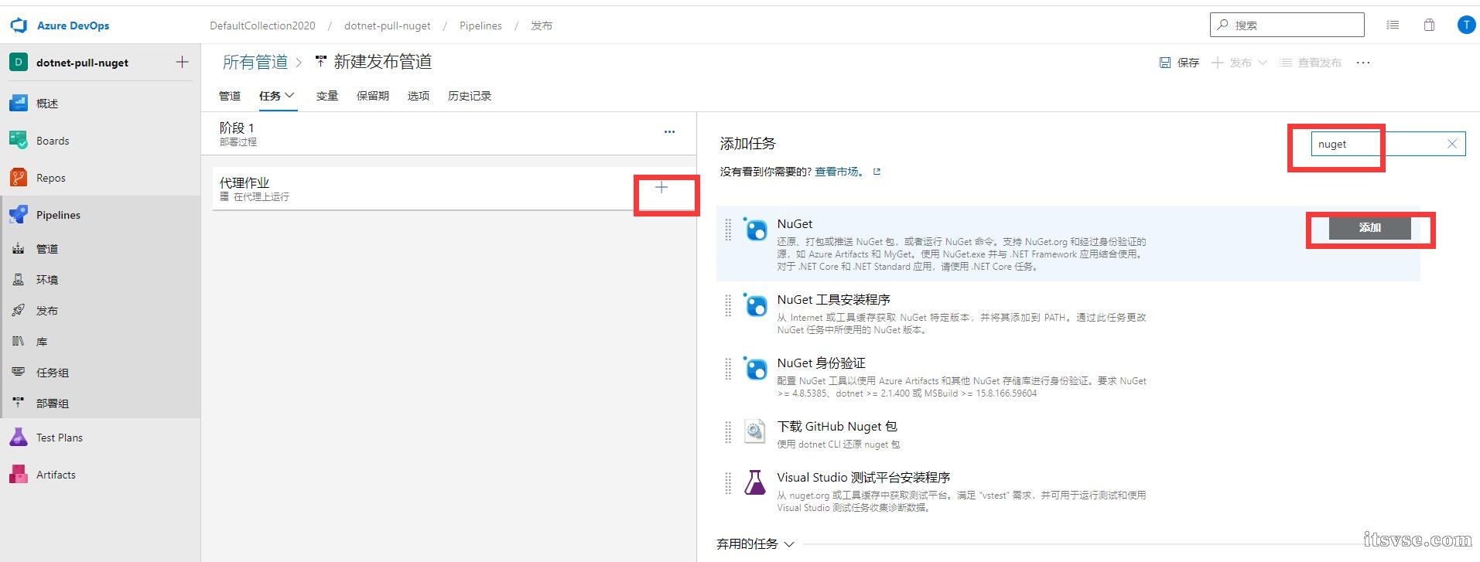Image resolution: width=1480 pixels, height=562 pixels.
Task: Click the 所有管道 breadcrumb link
Action: coord(255,62)
